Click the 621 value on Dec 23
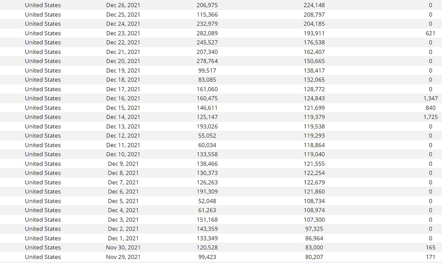442x263 pixels. click(430, 33)
